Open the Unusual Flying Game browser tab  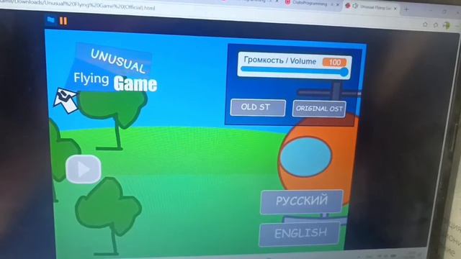point(372,7)
